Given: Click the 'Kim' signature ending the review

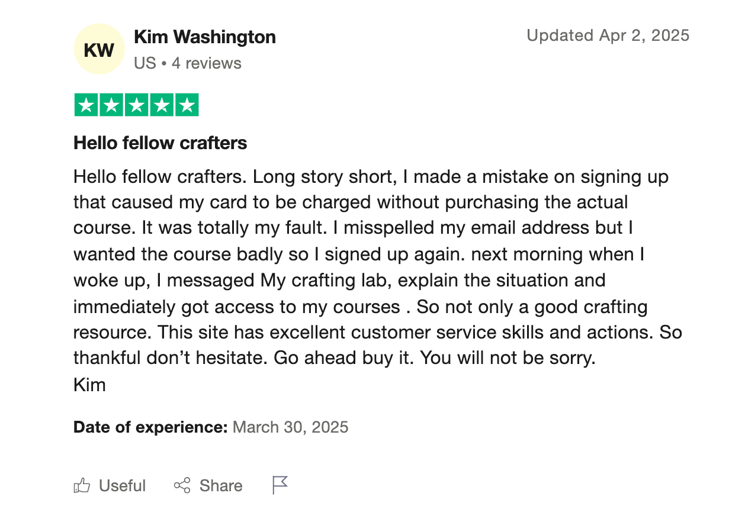Looking at the screenshot, I should point(89,385).
